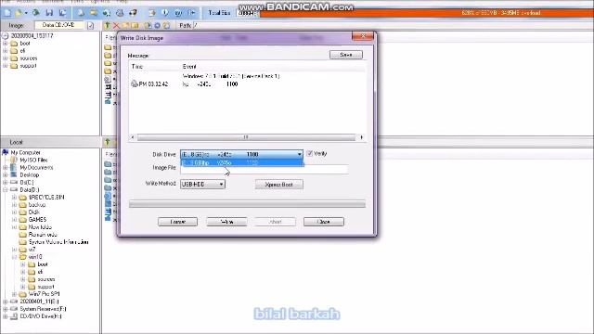Select My Computer in Local tree
Image resolution: width=594 pixels, height=334 pixels.
pos(25,152)
